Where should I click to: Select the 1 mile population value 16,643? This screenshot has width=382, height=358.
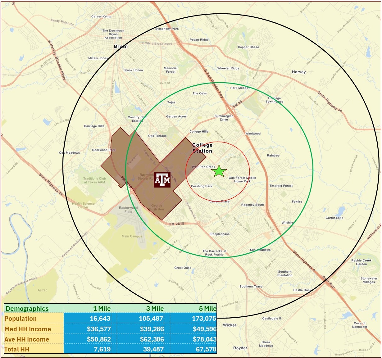point(100,319)
